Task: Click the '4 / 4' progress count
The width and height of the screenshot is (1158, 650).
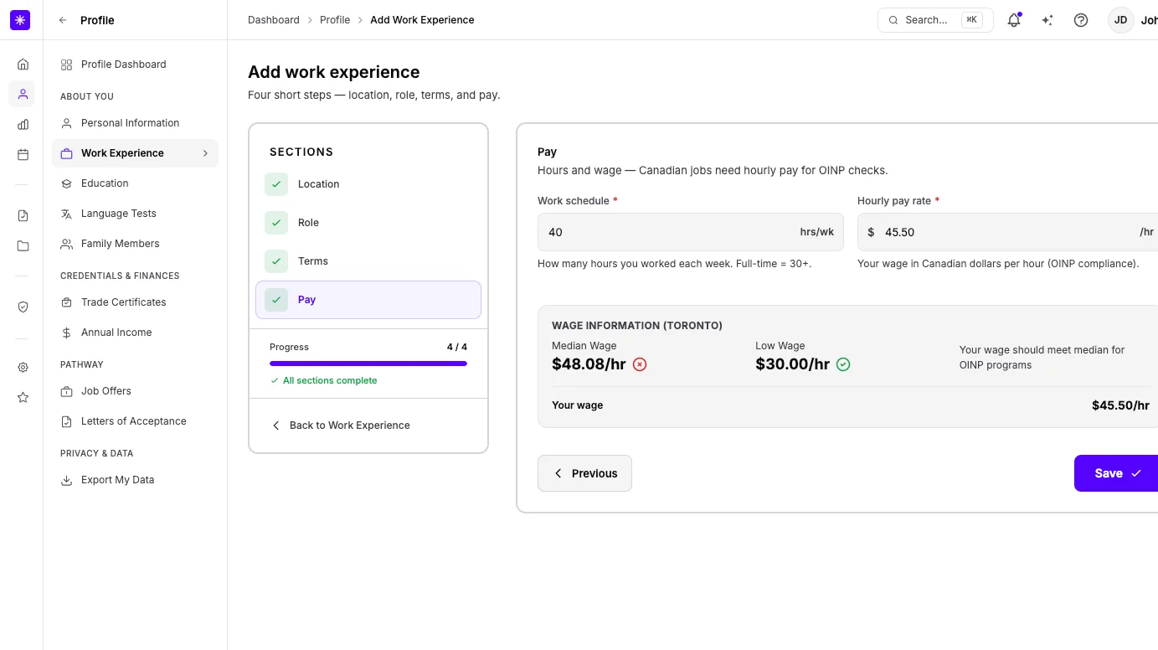Action: click(x=457, y=347)
